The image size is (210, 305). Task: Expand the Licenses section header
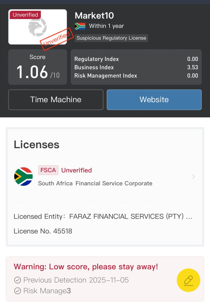[36, 144]
